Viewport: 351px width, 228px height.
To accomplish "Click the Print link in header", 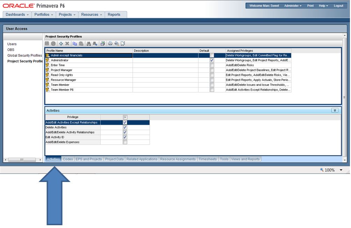I will [x=310, y=6].
